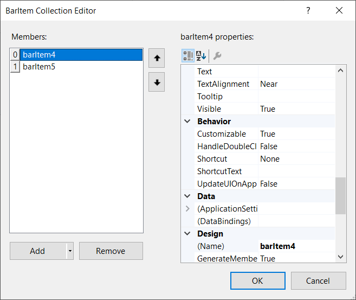Select the HandleDoubleClick property label

[227, 146]
